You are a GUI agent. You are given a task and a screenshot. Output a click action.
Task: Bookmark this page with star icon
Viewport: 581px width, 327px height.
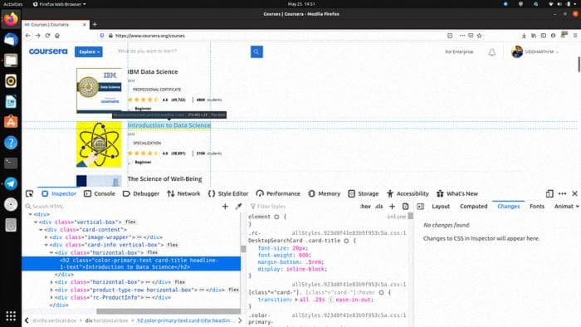click(479, 36)
